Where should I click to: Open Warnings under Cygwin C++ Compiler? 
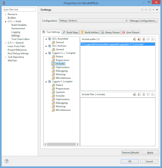61,74
